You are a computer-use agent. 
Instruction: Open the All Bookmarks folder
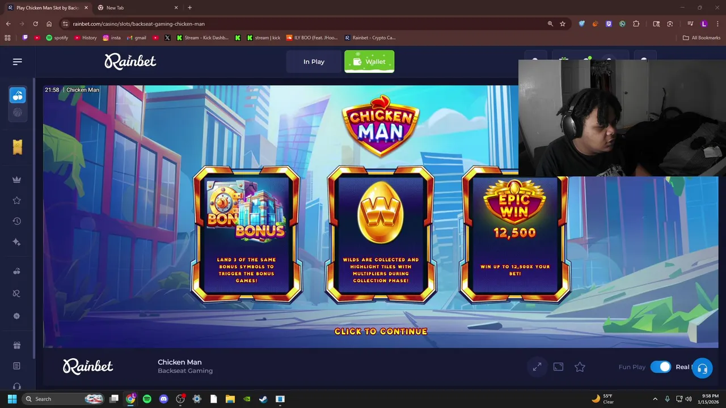coord(702,38)
